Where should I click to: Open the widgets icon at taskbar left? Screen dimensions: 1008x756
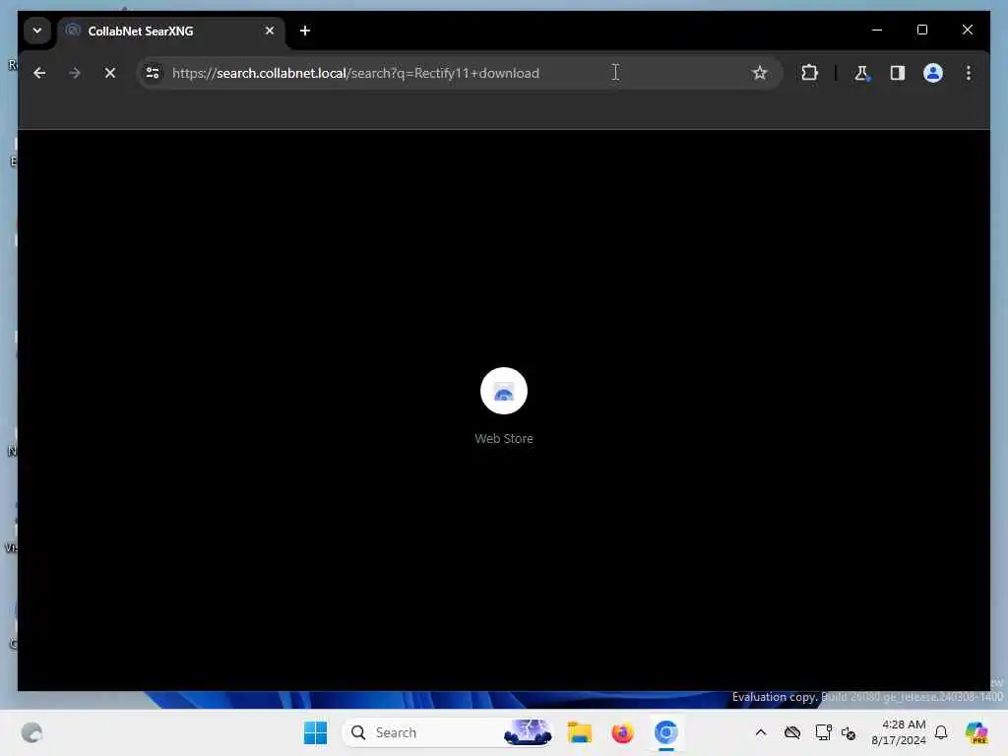pyautogui.click(x=31, y=732)
